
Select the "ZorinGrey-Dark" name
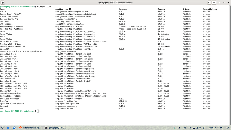[x=8, y=64]
